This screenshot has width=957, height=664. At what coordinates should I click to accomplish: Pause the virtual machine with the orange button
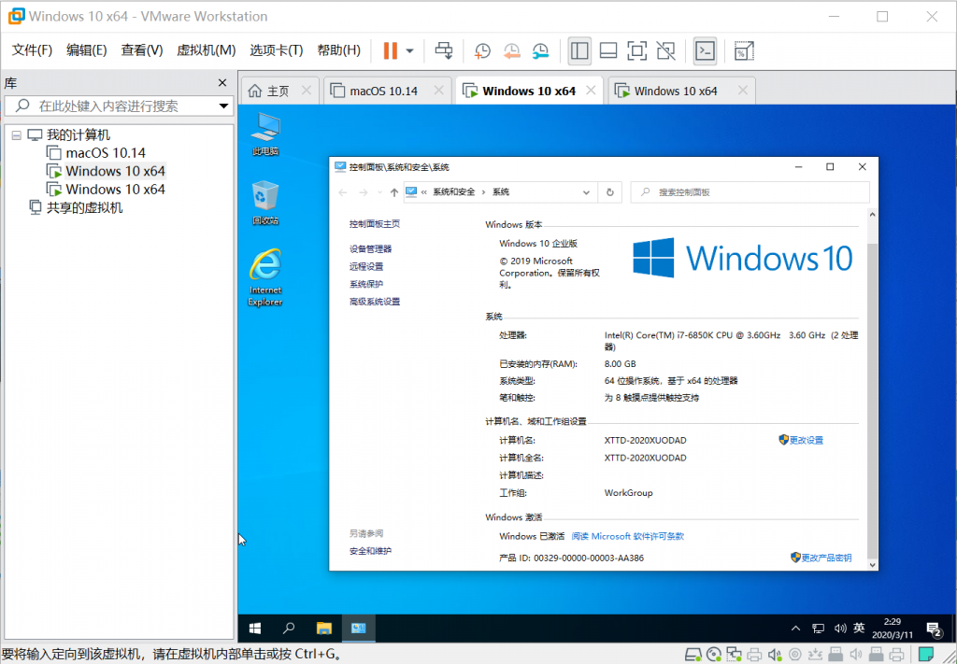(x=390, y=50)
